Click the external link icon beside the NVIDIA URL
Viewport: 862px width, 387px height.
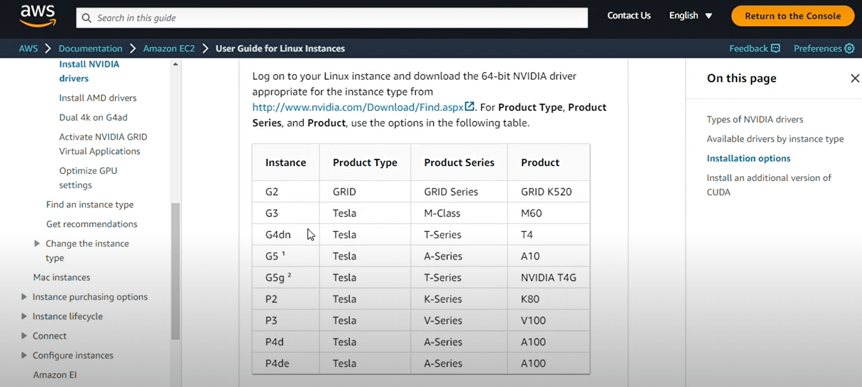click(x=470, y=107)
